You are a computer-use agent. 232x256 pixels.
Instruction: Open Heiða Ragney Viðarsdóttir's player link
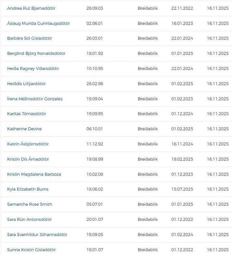33,69
